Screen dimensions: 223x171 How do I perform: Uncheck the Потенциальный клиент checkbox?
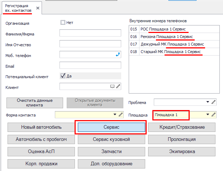[63, 76]
